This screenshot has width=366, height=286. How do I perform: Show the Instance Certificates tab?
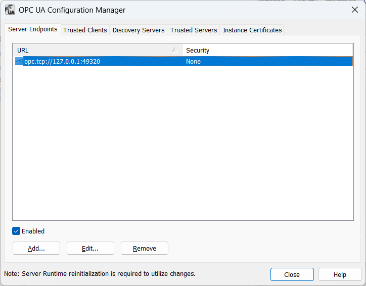[x=252, y=30]
